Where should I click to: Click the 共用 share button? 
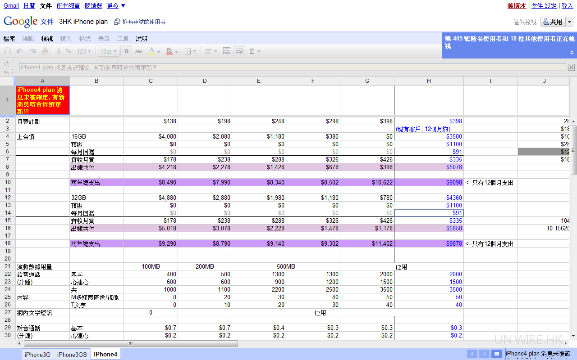pyautogui.click(x=553, y=22)
